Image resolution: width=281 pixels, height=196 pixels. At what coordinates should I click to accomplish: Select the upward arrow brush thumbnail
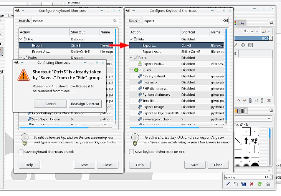246,140
